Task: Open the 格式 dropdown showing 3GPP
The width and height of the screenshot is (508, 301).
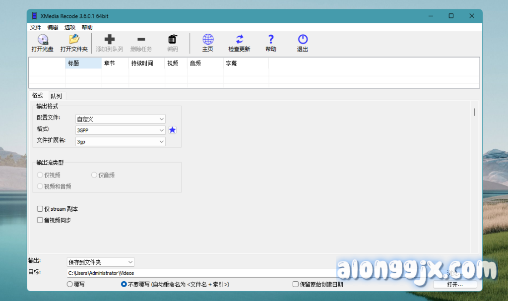Action: pos(121,130)
